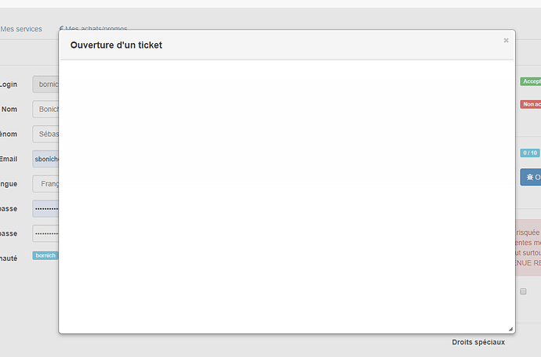Click the pink warning alert box
The width and height of the screenshot is (541, 357).
click(528, 247)
